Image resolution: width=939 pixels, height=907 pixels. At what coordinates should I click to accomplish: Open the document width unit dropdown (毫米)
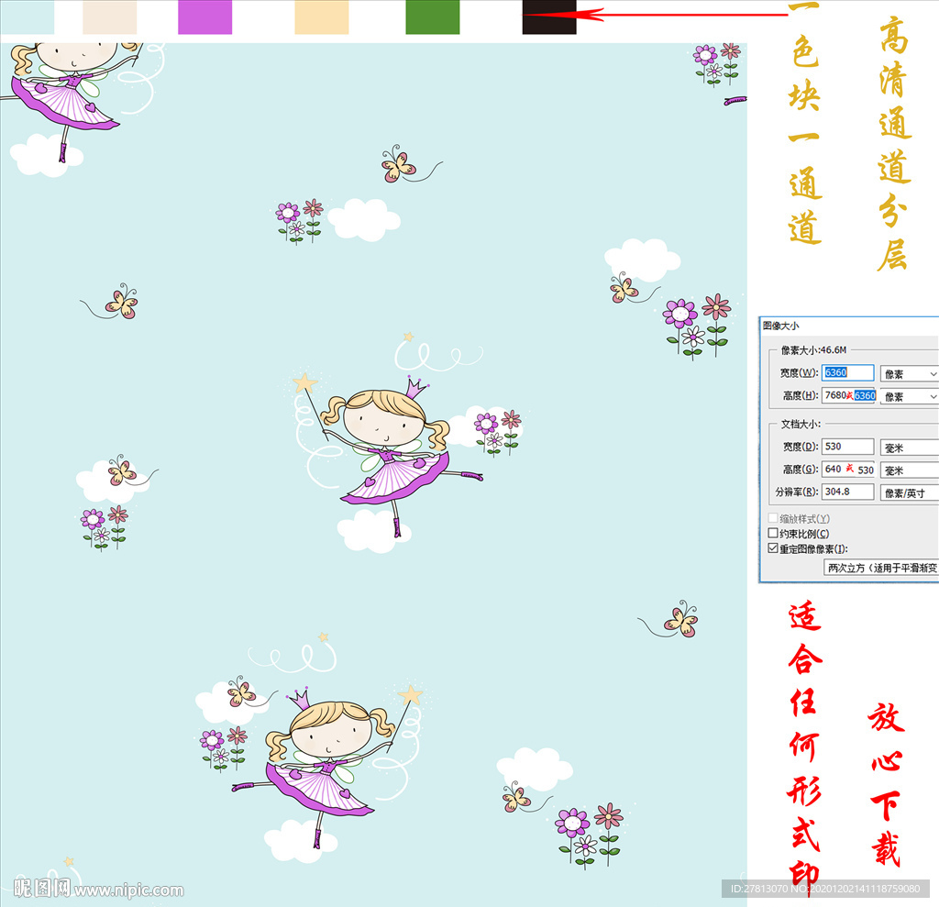909,448
